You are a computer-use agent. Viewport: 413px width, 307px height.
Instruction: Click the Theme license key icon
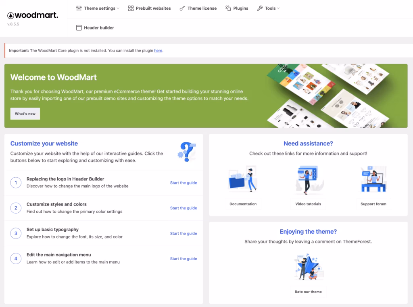click(182, 8)
